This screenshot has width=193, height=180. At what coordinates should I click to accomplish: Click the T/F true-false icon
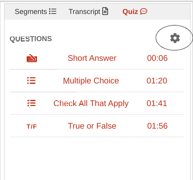[32, 127]
